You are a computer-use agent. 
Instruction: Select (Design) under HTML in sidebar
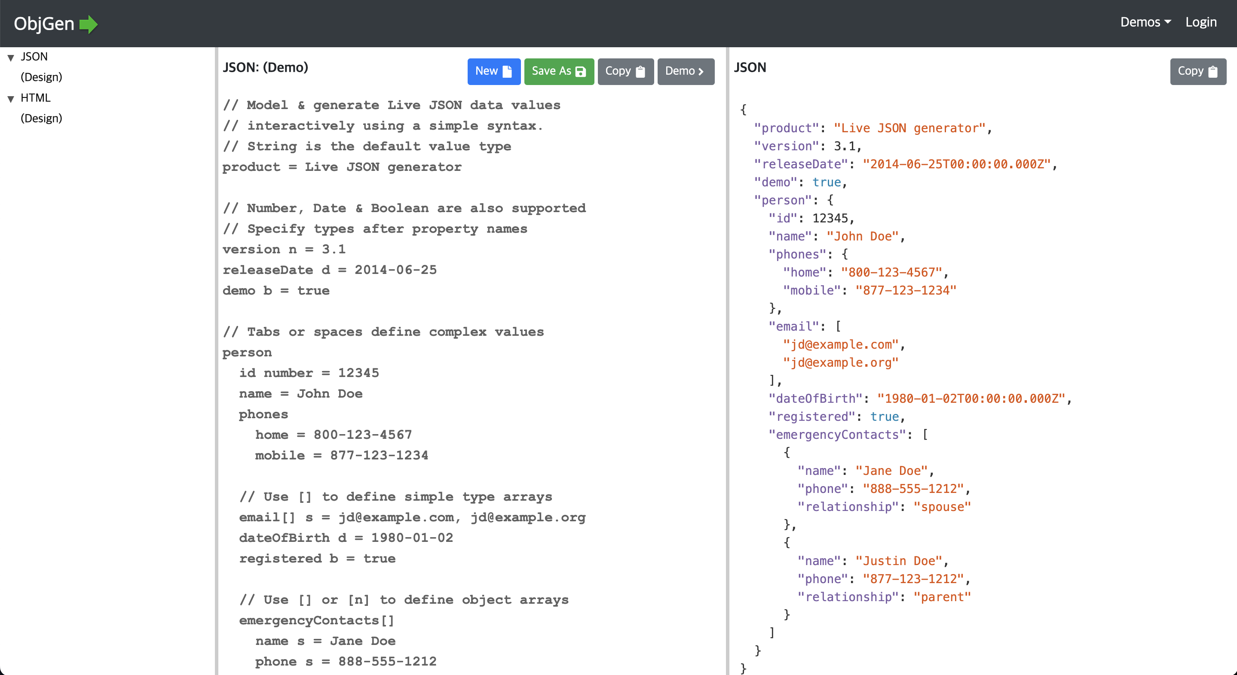click(x=41, y=119)
